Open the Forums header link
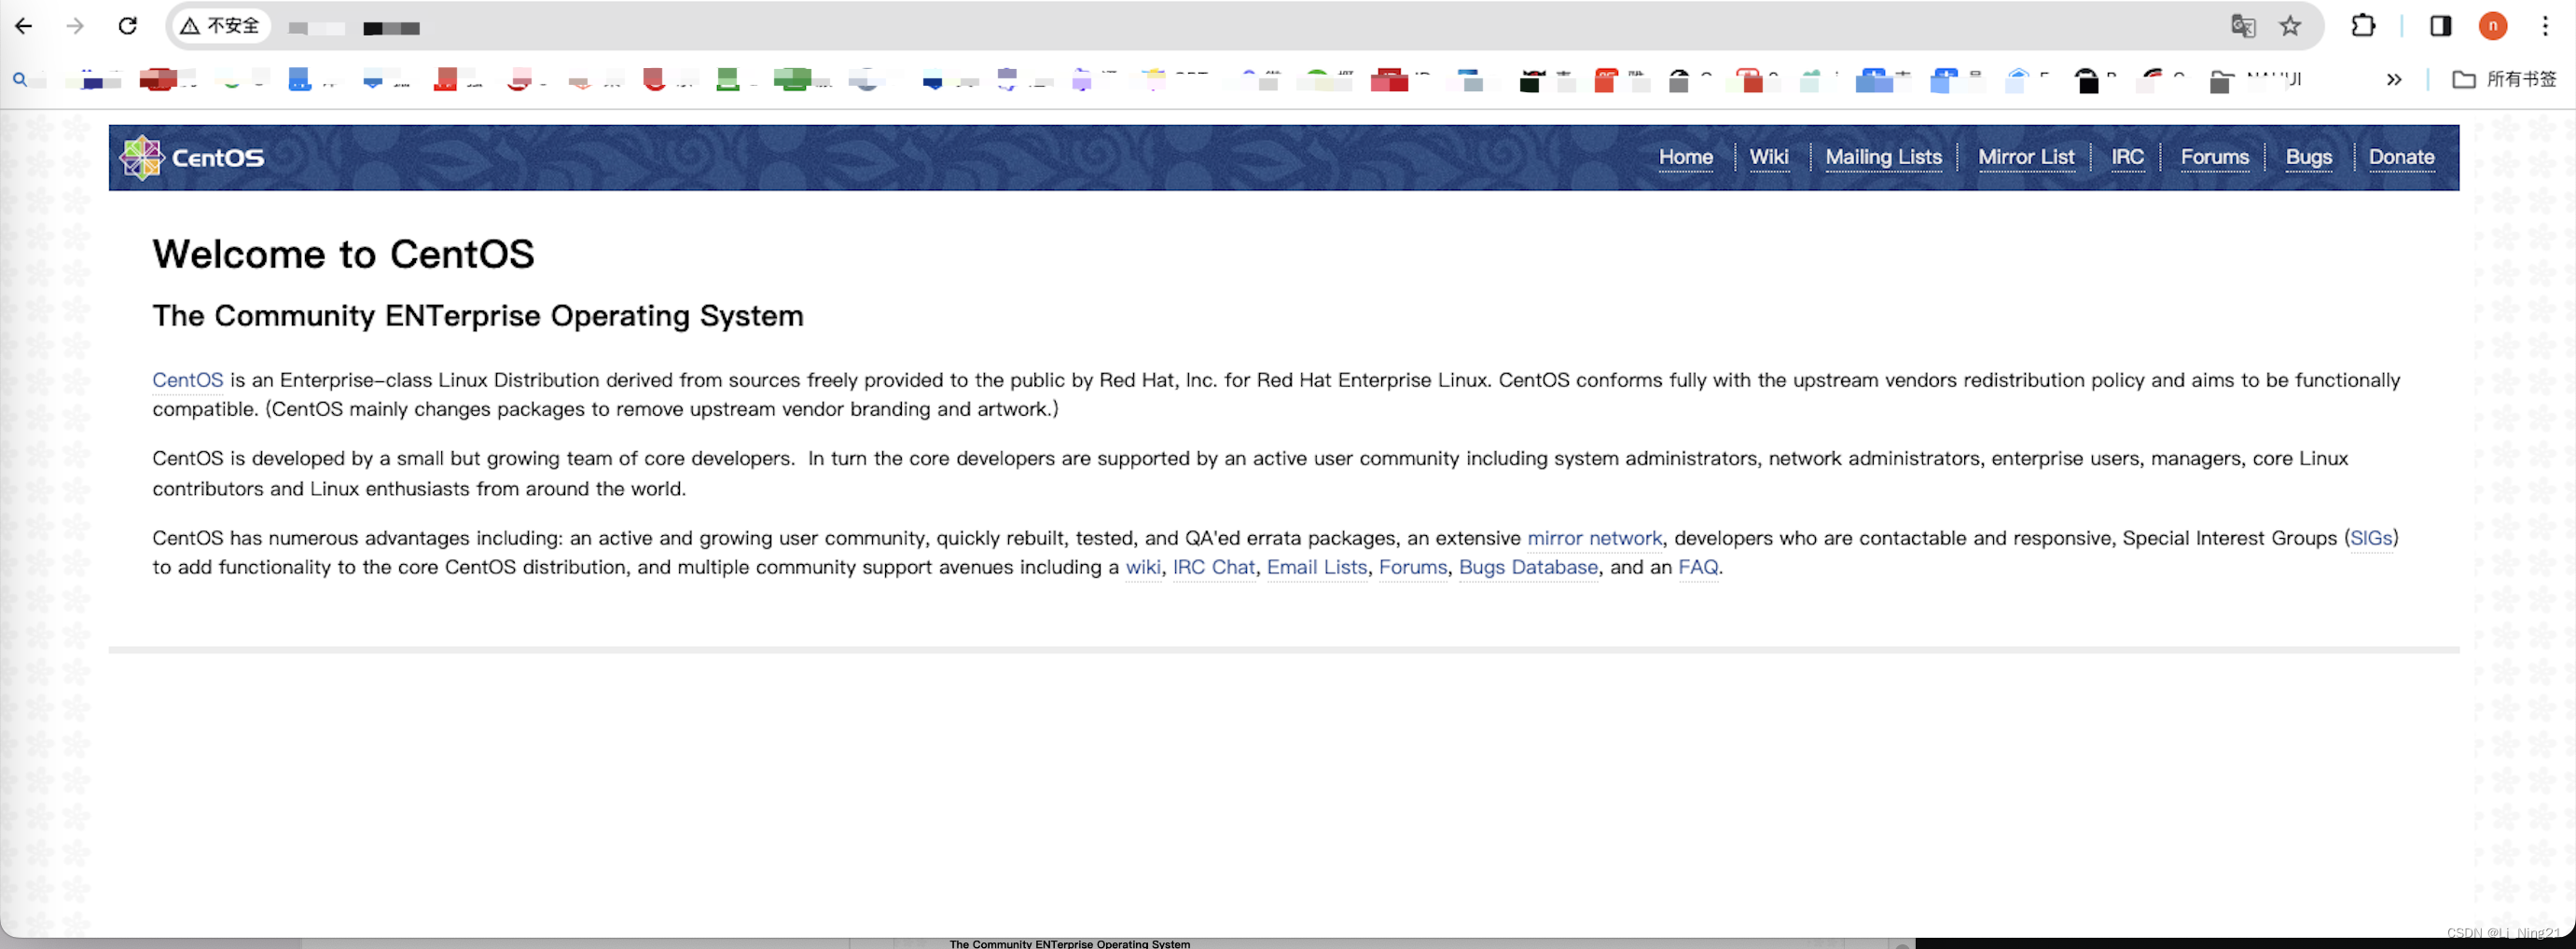The image size is (2576, 949). [2214, 157]
